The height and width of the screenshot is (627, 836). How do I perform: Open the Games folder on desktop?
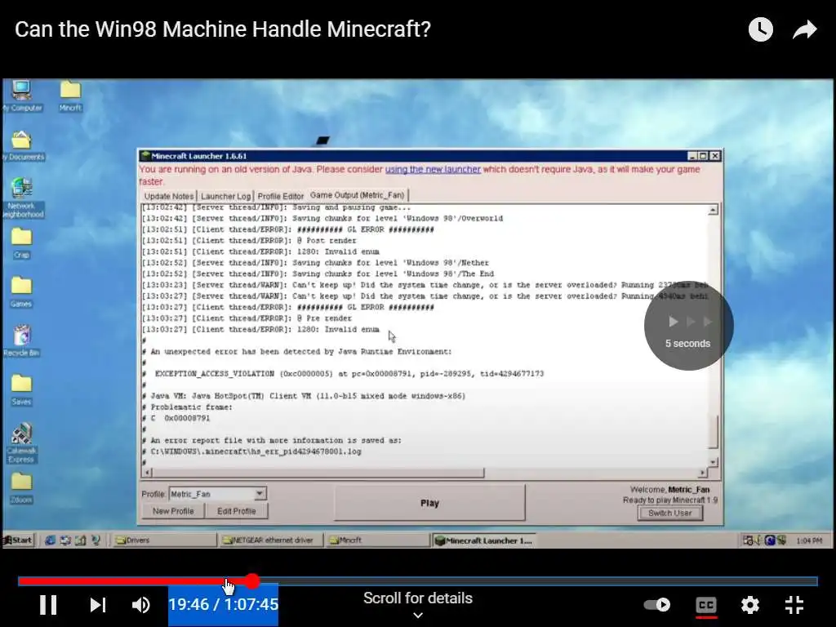tap(21, 291)
